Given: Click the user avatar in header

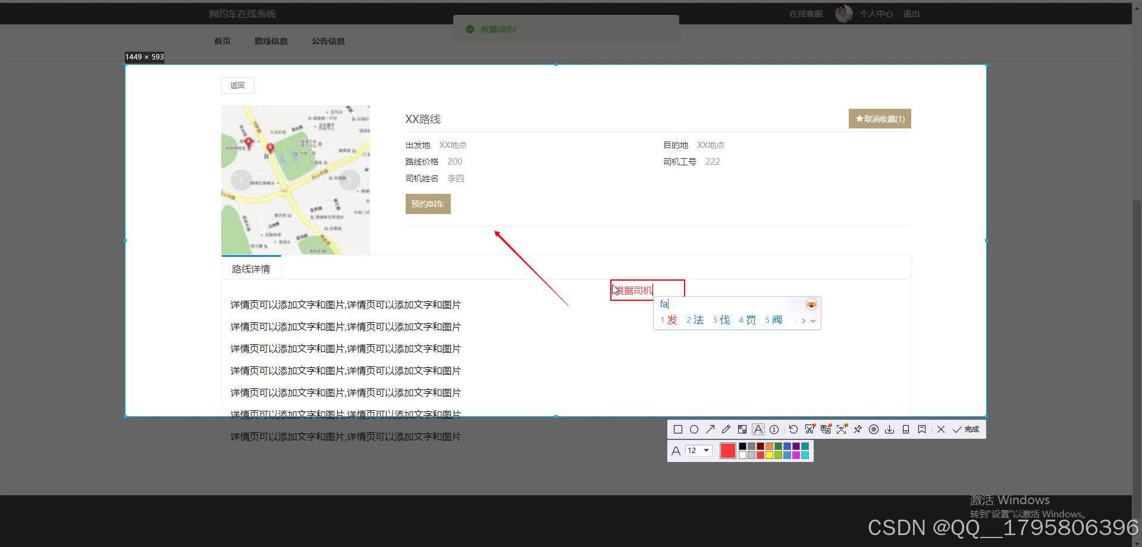Looking at the screenshot, I should coord(843,14).
